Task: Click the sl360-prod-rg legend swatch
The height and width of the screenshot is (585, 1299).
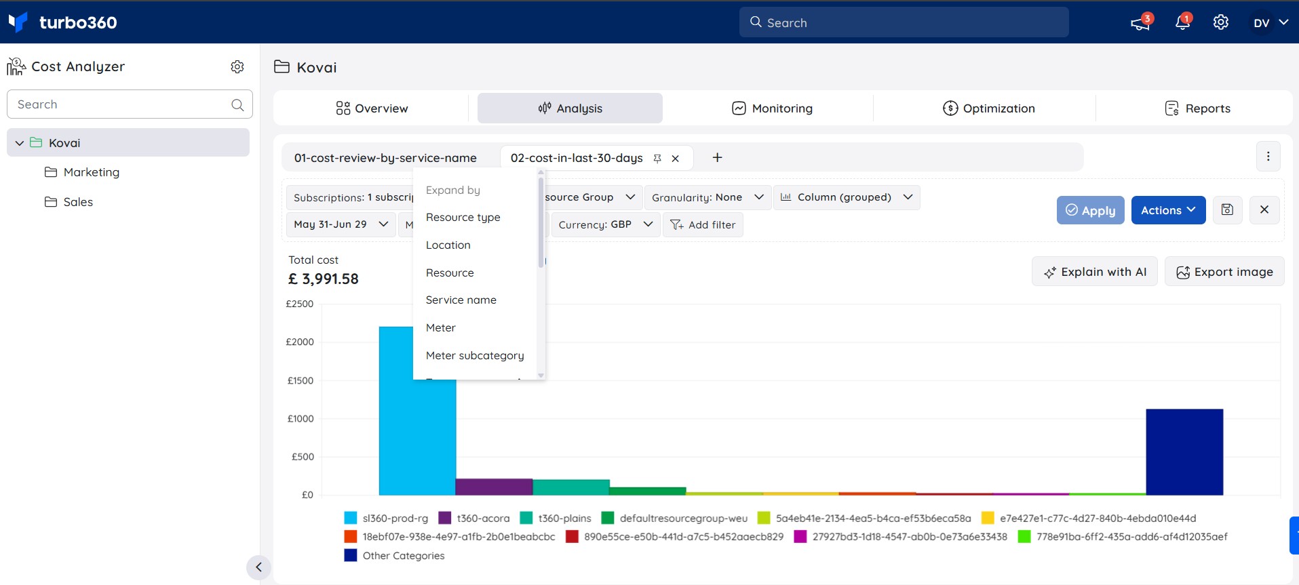Action: (351, 519)
